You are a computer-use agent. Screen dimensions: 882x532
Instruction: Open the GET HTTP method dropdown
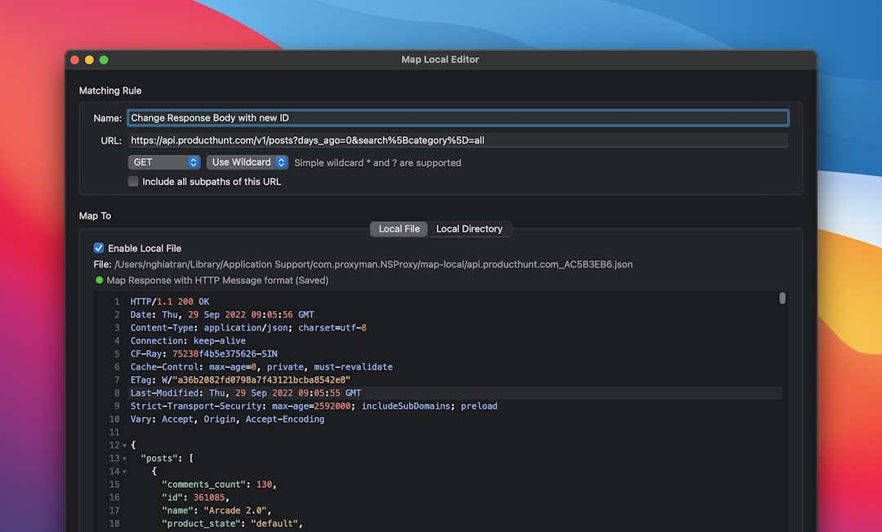[159, 162]
